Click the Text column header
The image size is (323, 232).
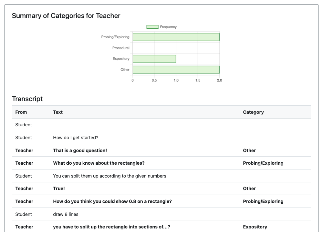click(58, 112)
